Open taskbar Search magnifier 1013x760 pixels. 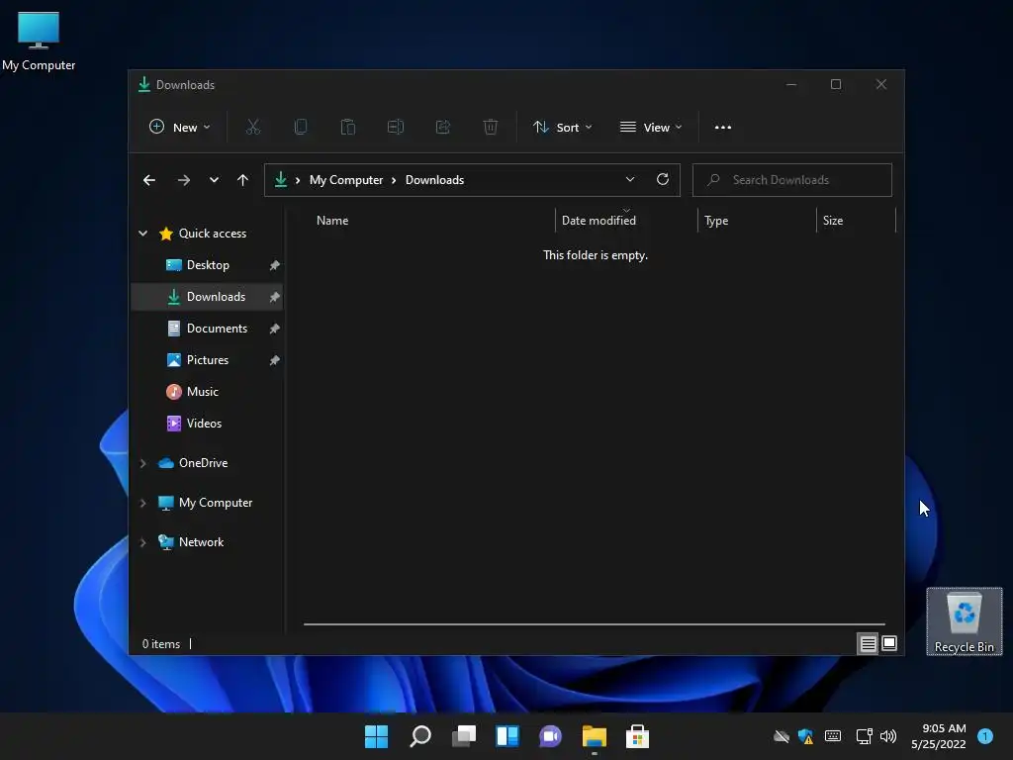tap(420, 736)
